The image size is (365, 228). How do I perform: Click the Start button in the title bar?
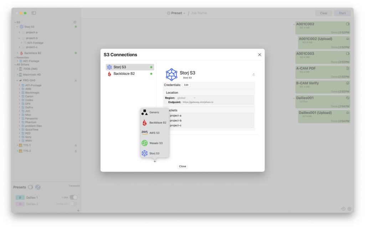coord(342,13)
